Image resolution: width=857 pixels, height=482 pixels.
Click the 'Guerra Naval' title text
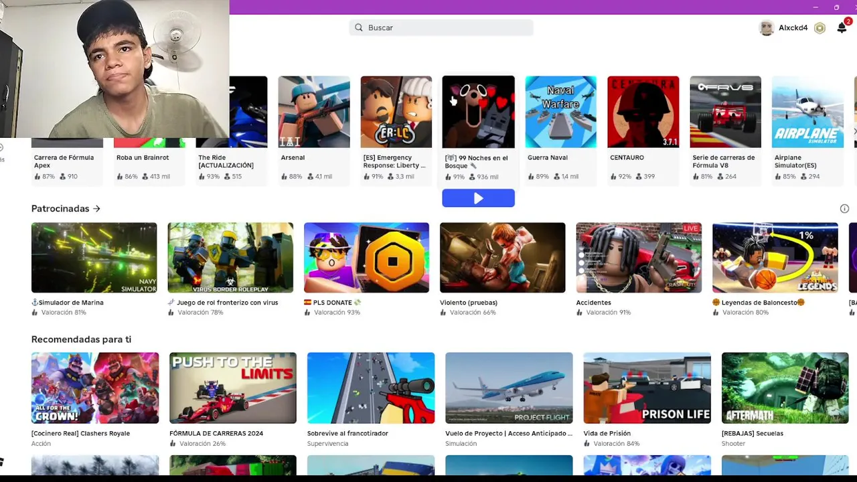tap(548, 158)
